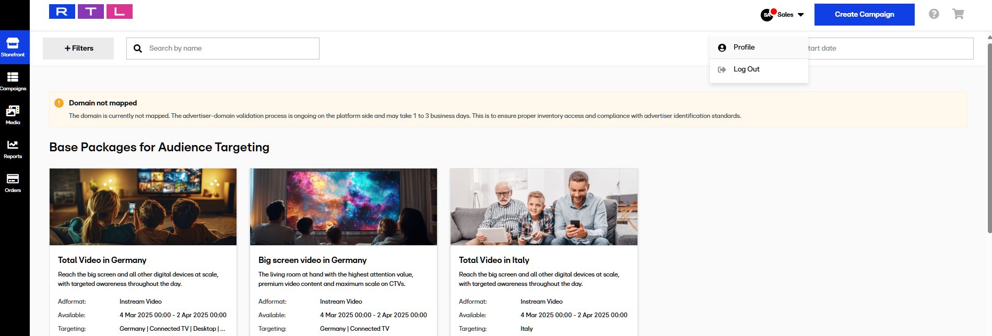The width and height of the screenshot is (992, 336).
Task: Expand the Filters panel
Action: (78, 49)
